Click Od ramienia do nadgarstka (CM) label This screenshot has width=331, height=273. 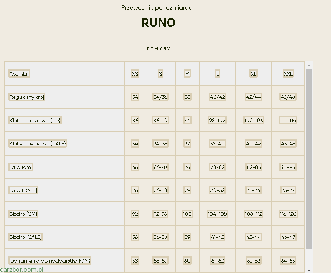pos(50,261)
